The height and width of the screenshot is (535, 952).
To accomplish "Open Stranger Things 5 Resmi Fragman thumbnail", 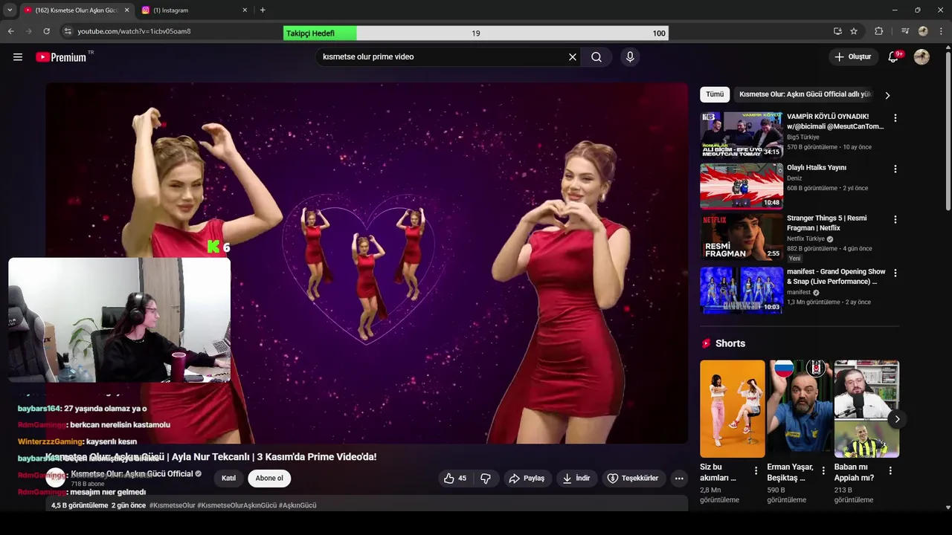I will (x=742, y=237).
